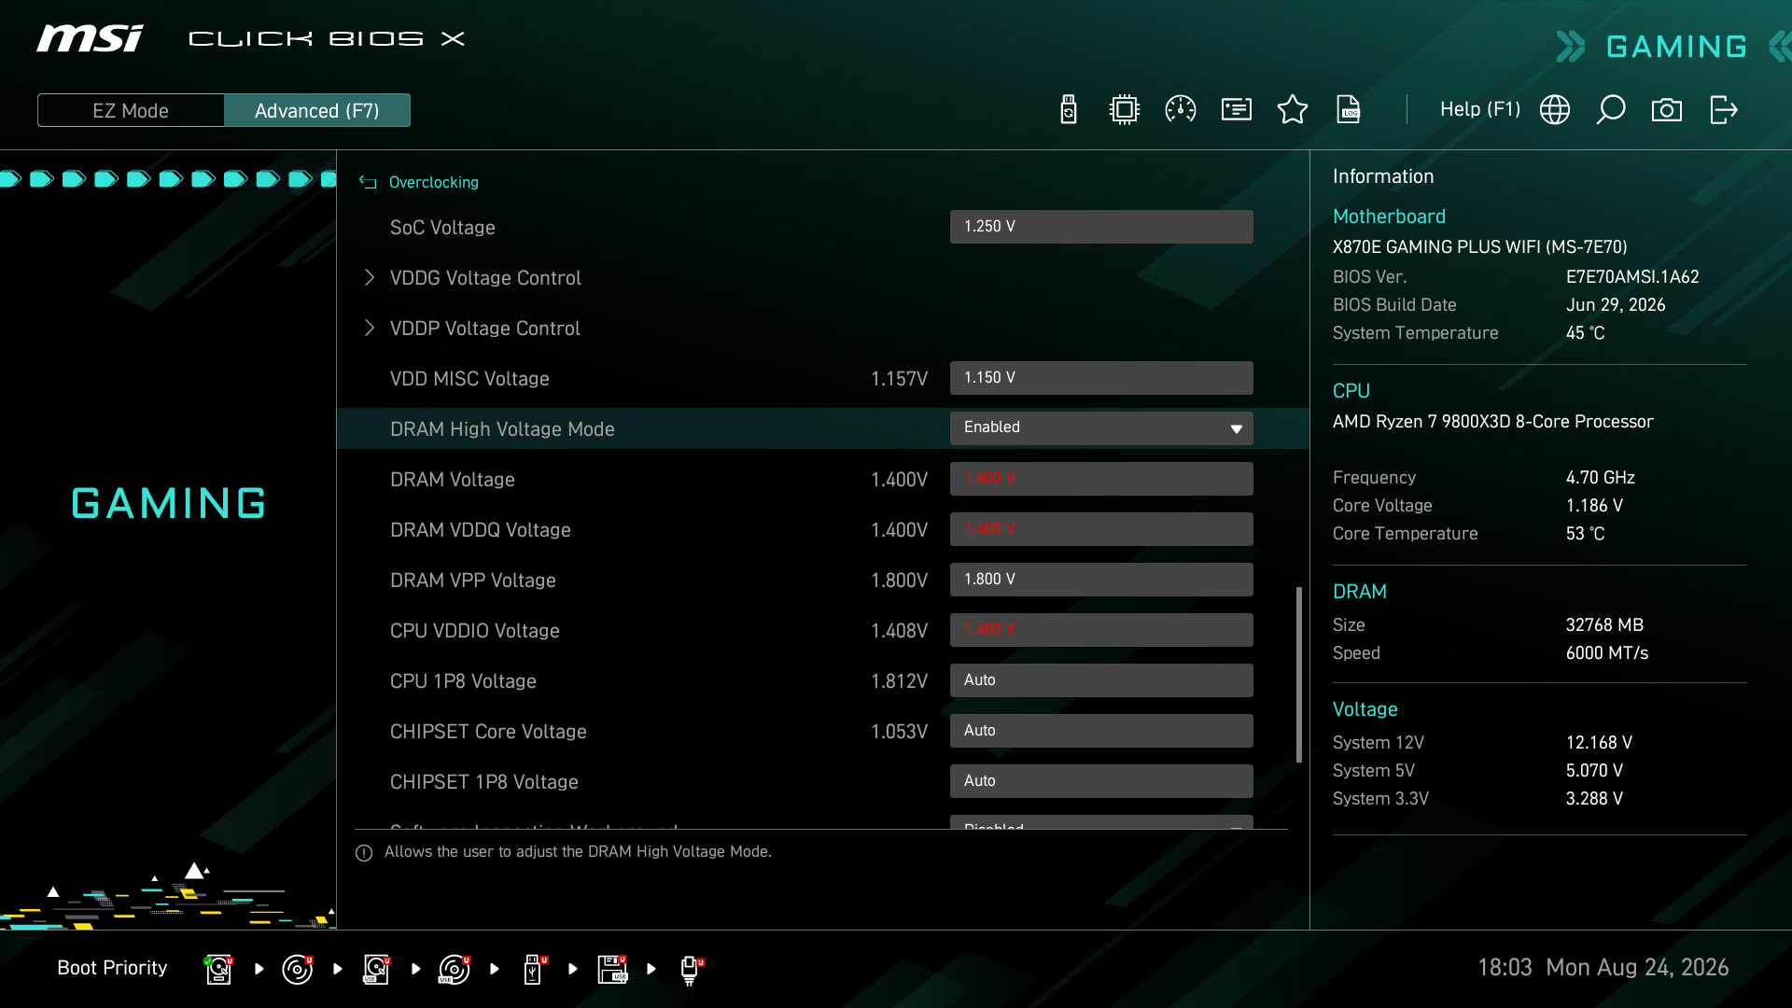Image resolution: width=1792 pixels, height=1008 pixels.
Task: Click the info icon beside the help description
Action: point(364,853)
